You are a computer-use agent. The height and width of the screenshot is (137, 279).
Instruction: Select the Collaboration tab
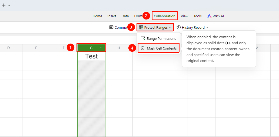165,16
